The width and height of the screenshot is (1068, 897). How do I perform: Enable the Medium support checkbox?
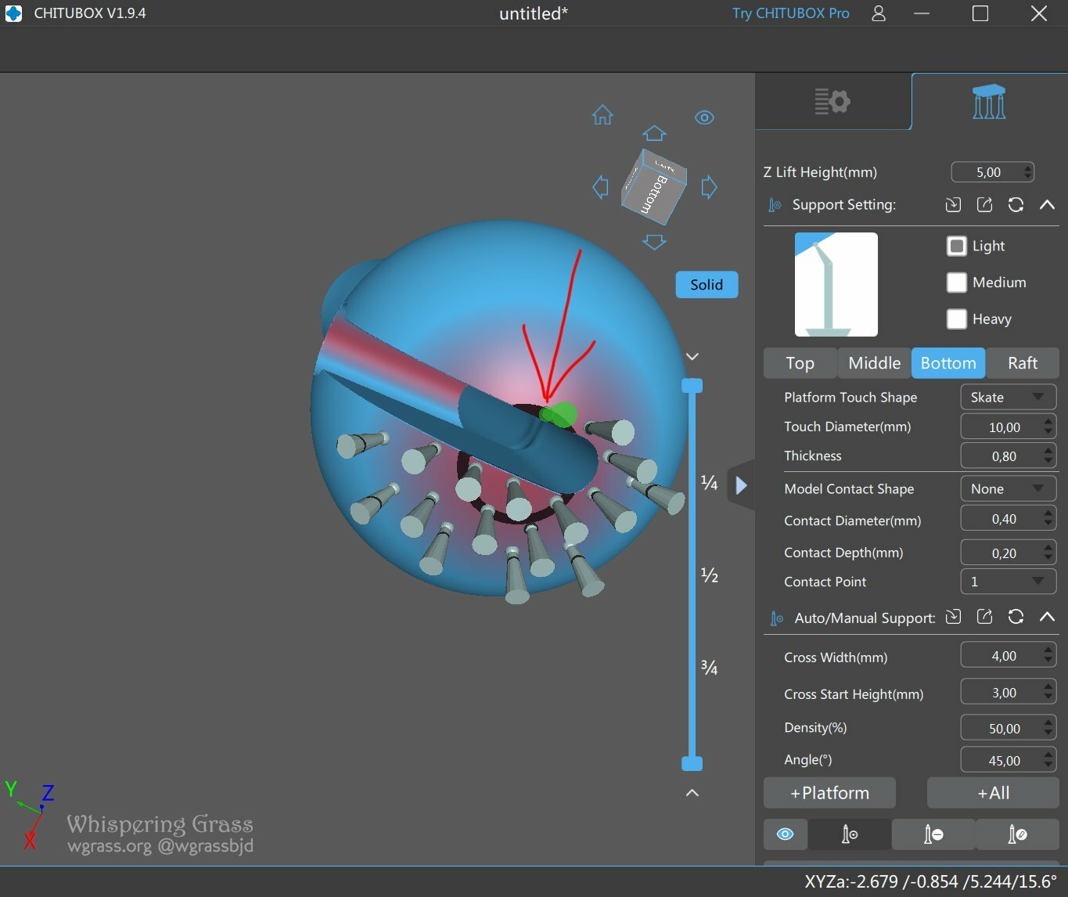956,283
